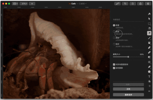Select the paint brush tool
This screenshot has width=153, height=100.
point(149,38)
